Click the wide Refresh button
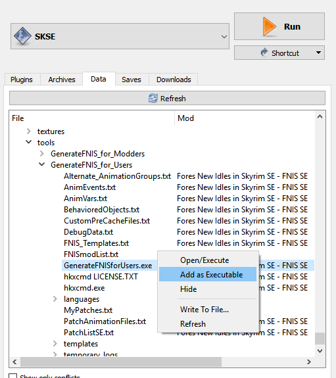Screen dimensions: 336x378 [167, 98]
